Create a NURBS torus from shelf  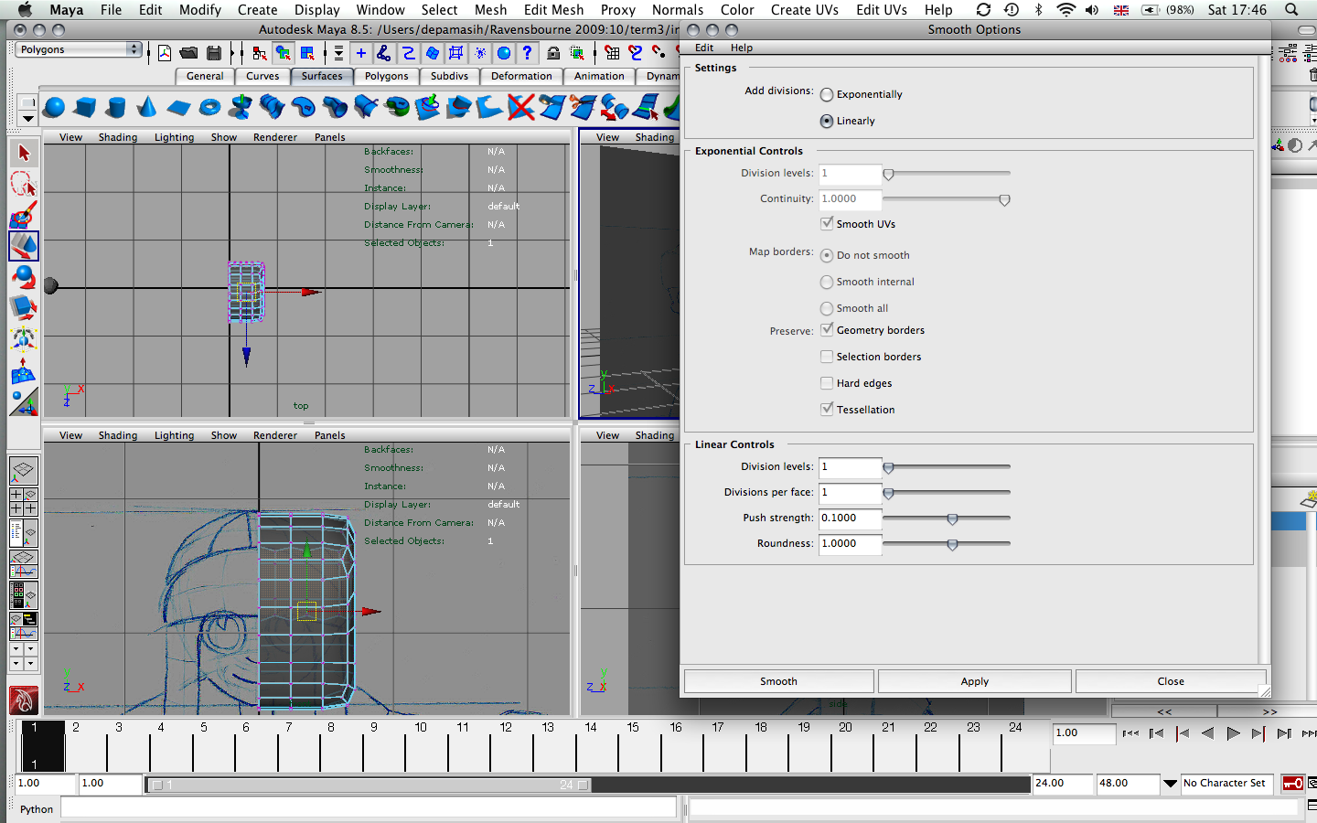tap(209, 108)
